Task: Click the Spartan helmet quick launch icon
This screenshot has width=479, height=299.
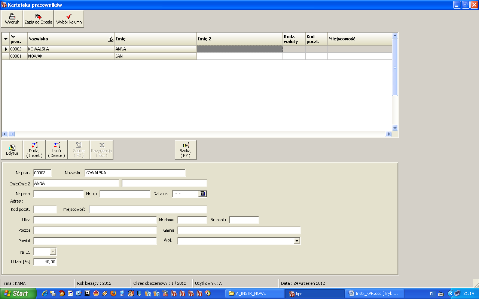Action: tap(62, 293)
